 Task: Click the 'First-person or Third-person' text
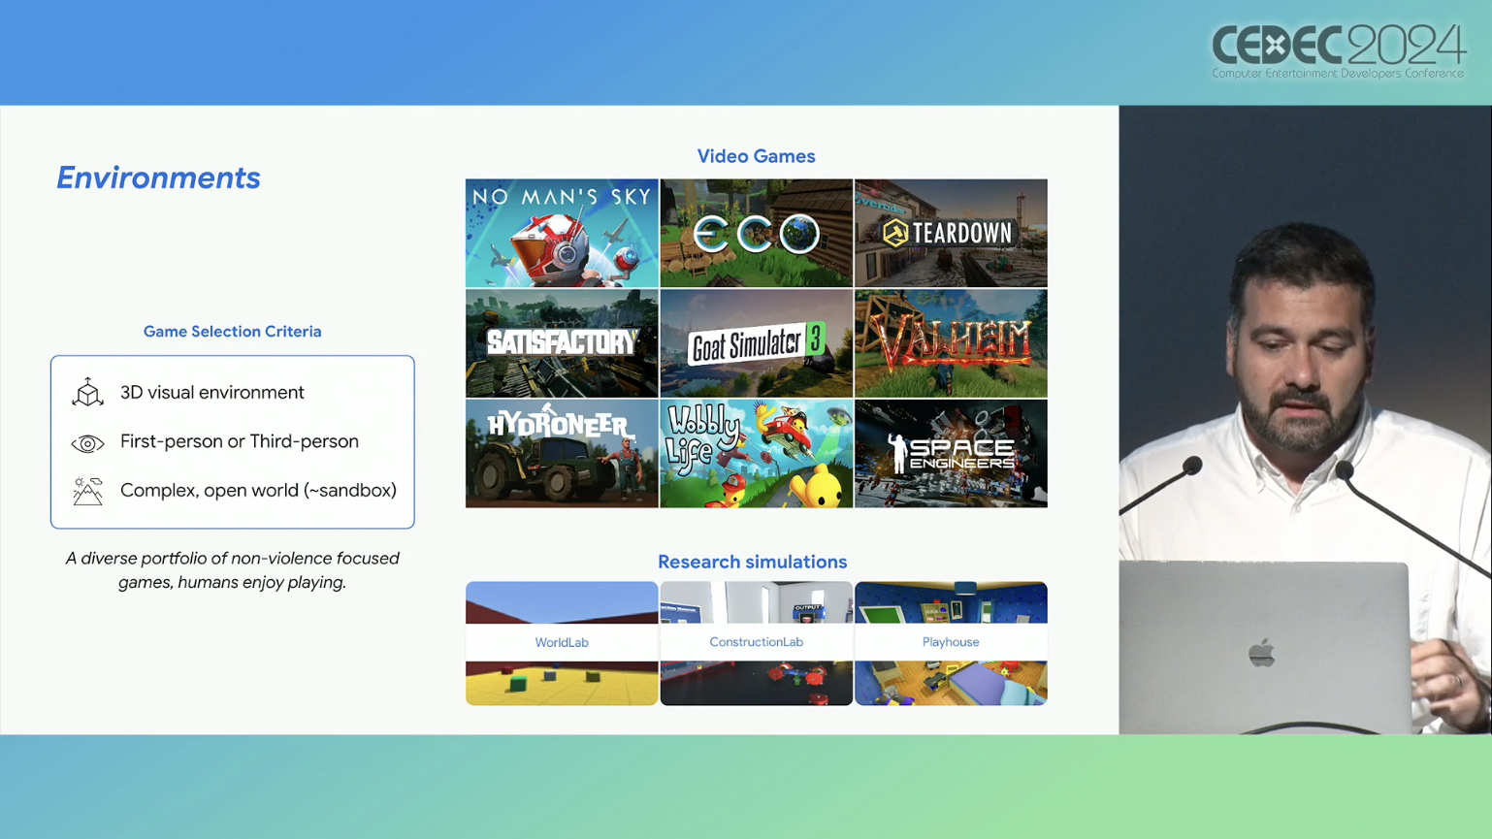(x=240, y=441)
